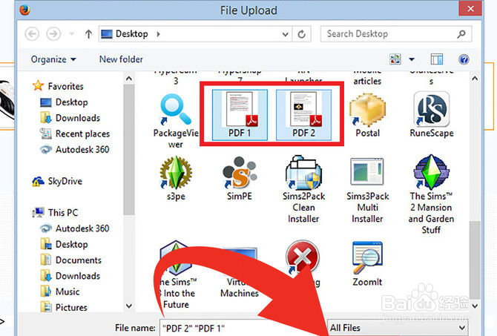The height and width of the screenshot is (336, 497).
Task: Open Downloads under Favorites
Action: pos(70,118)
